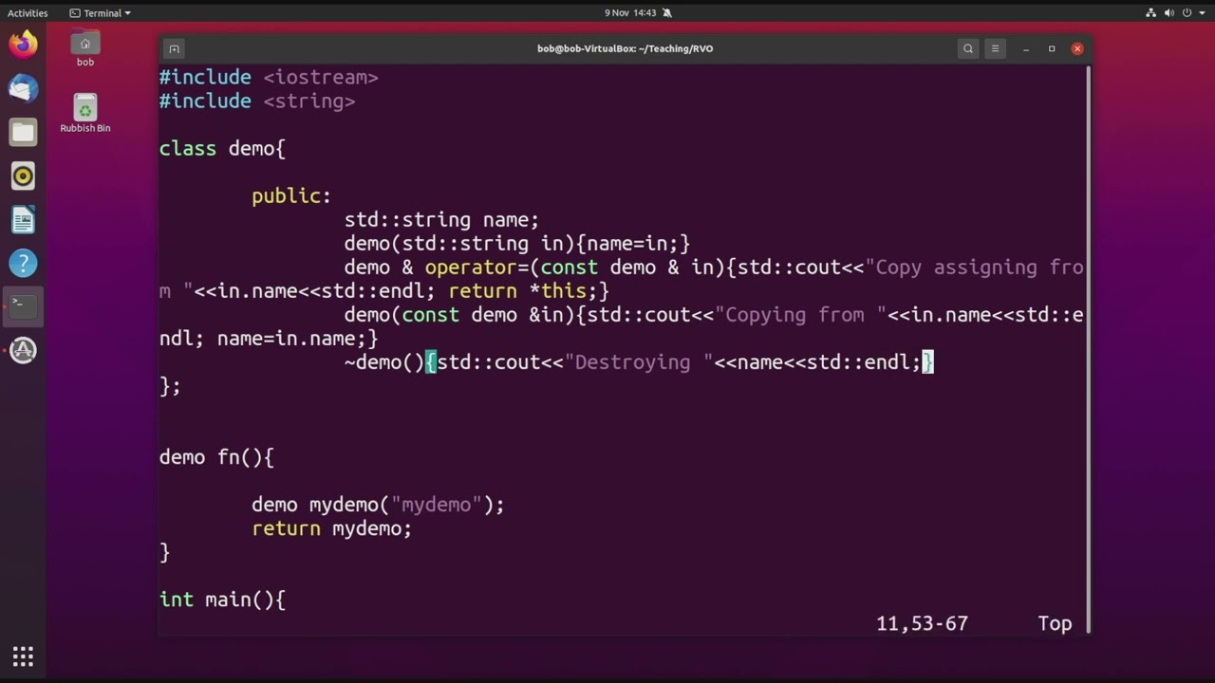Click the 'Top' scroll indicator in Vim
This screenshot has width=1215, height=683.
click(x=1055, y=623)
